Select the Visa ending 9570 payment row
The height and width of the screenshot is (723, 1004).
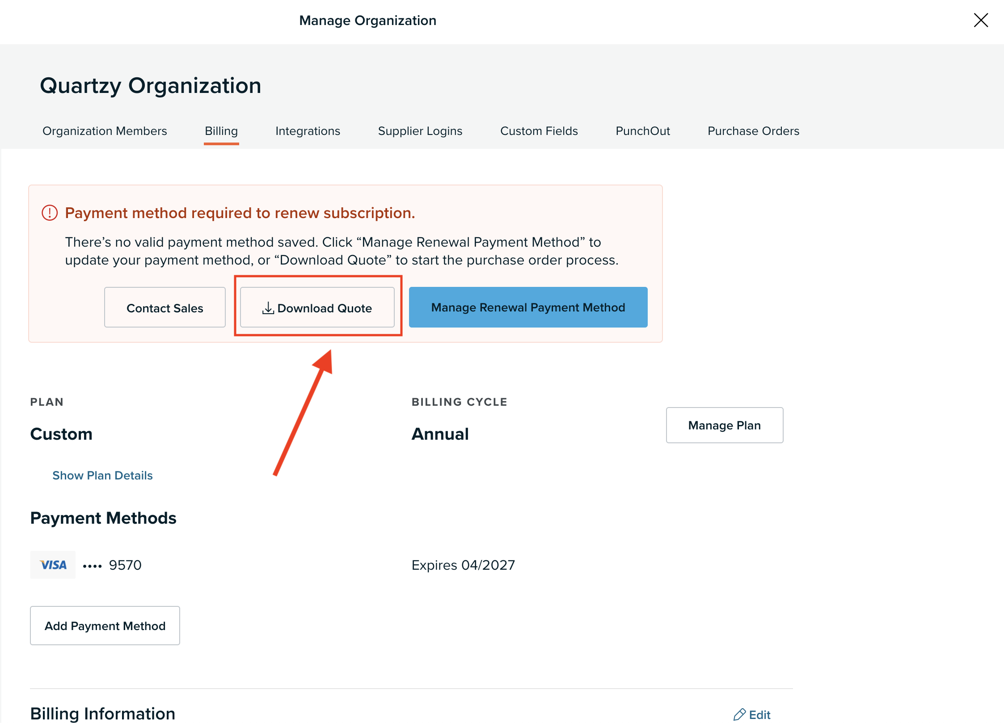(x=112, y=564)
